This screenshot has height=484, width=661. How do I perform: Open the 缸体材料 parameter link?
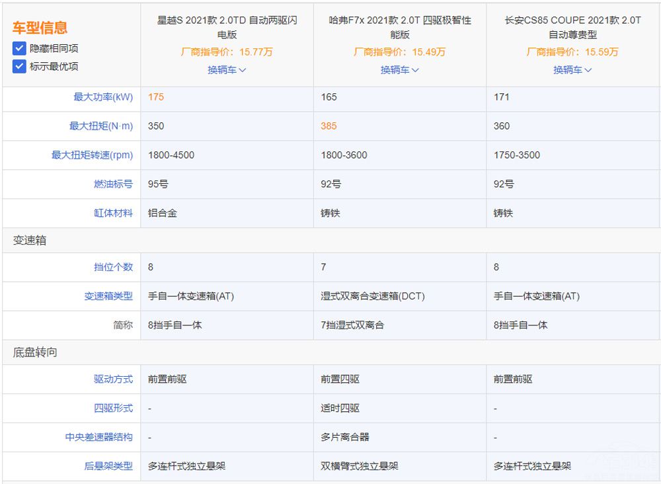click(113, 214)
